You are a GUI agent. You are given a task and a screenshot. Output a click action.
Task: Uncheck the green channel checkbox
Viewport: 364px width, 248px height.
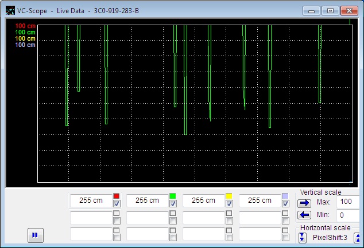click(x=173, y=204)
